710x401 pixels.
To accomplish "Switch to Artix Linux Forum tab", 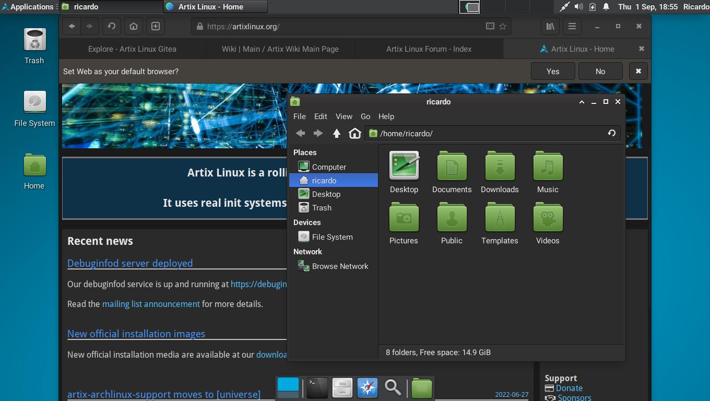I will 429,49.
